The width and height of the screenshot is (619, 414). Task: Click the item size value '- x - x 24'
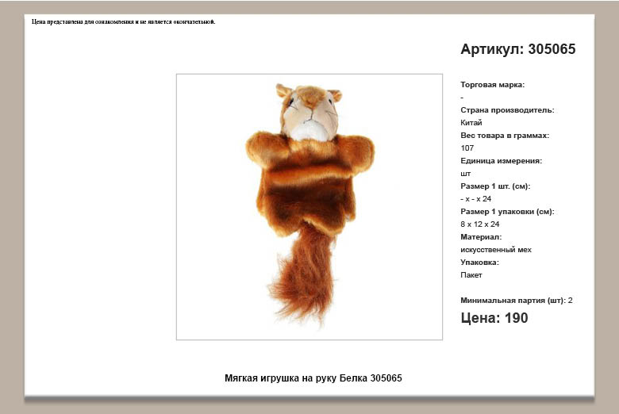[x=475, y=199]
